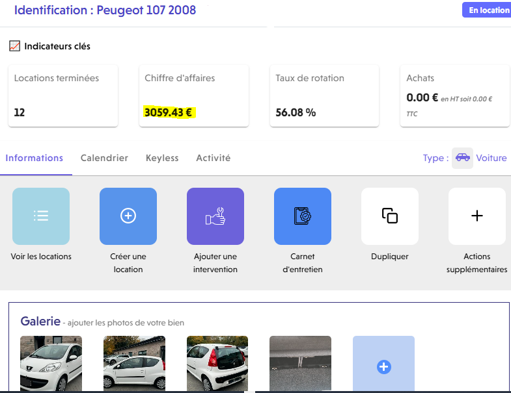Image resolution: width=511 pixels, height=393 pixels.
Task: Switch to the Informations tab
Action: [x=35, y=158]
